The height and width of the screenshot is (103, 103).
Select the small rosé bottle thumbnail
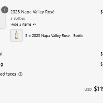(x=17, y=35)
